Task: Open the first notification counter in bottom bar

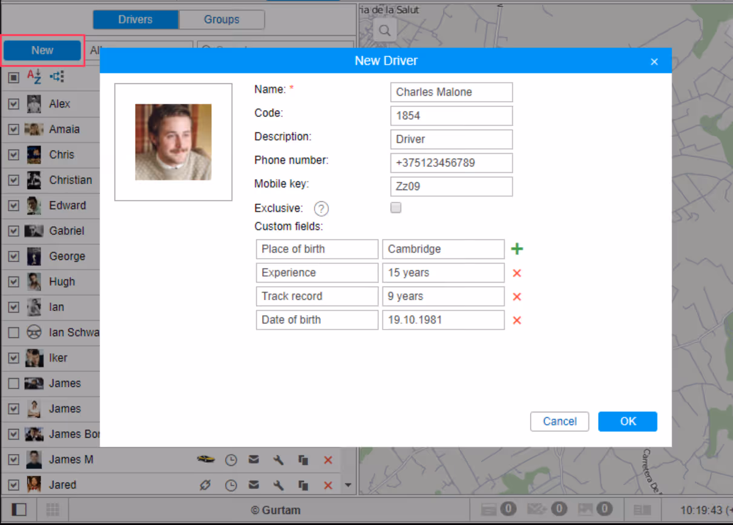Action: click(499, 509)
